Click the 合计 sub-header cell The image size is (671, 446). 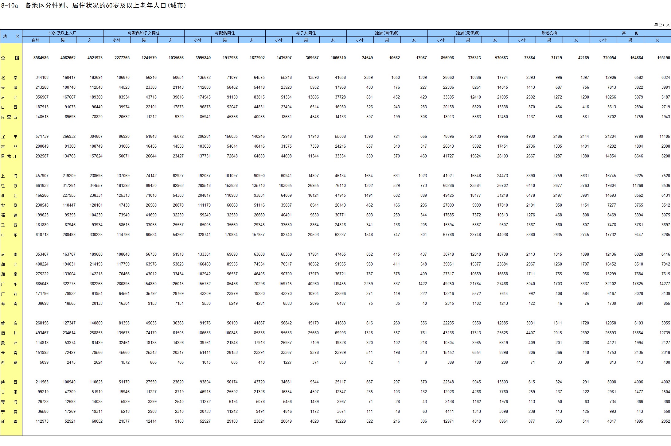(36, 40)
